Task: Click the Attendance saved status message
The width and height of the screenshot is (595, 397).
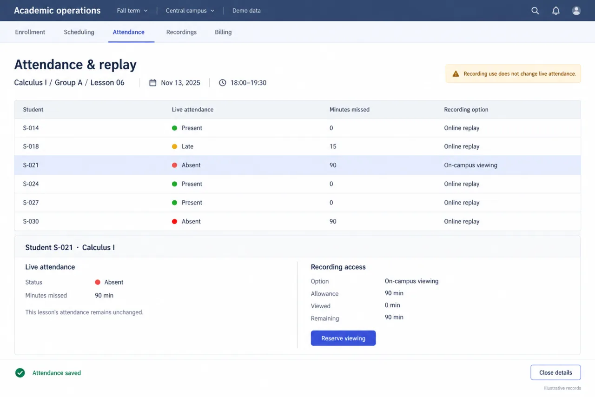Action: [57, 373]
